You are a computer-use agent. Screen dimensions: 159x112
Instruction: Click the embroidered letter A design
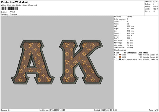[33, 62]
